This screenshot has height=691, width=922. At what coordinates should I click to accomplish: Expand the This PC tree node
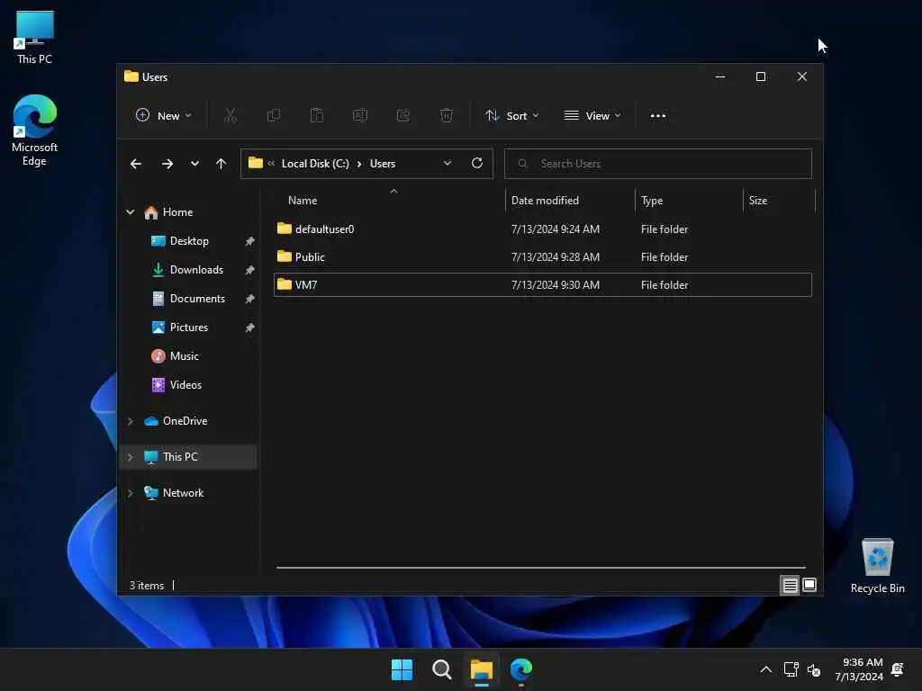pyautogui.click(x=130, y=457)
